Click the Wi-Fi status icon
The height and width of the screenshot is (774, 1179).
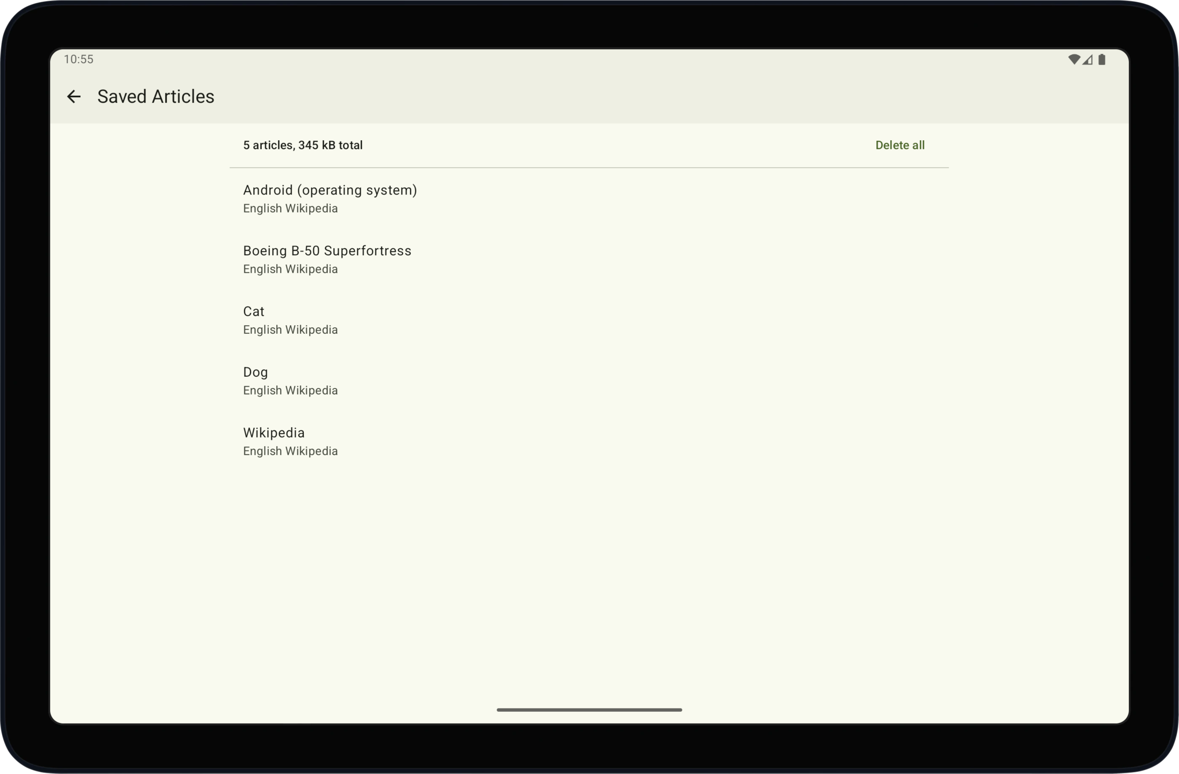[x=1074, y=60]
